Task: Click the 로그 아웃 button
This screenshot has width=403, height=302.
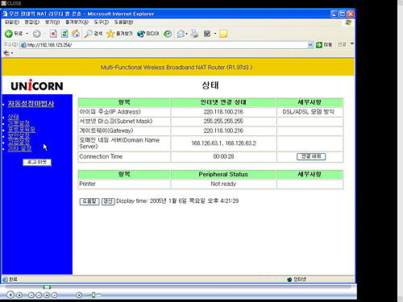Action: tap(37, 162)
